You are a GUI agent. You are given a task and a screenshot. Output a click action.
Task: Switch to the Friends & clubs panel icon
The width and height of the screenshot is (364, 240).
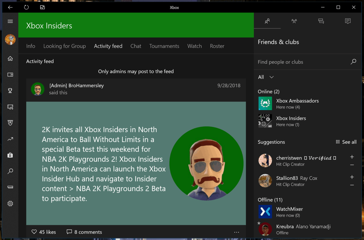(267, 21)
